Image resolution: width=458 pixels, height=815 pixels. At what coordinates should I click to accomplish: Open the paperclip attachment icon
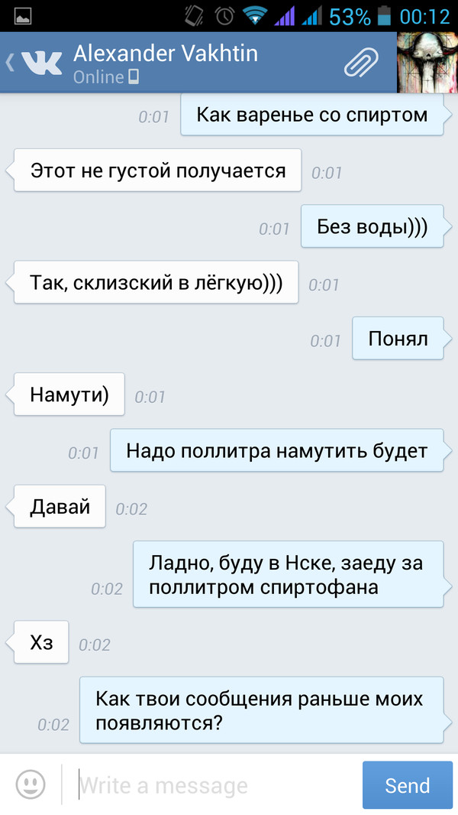click(x=361, y=63)
